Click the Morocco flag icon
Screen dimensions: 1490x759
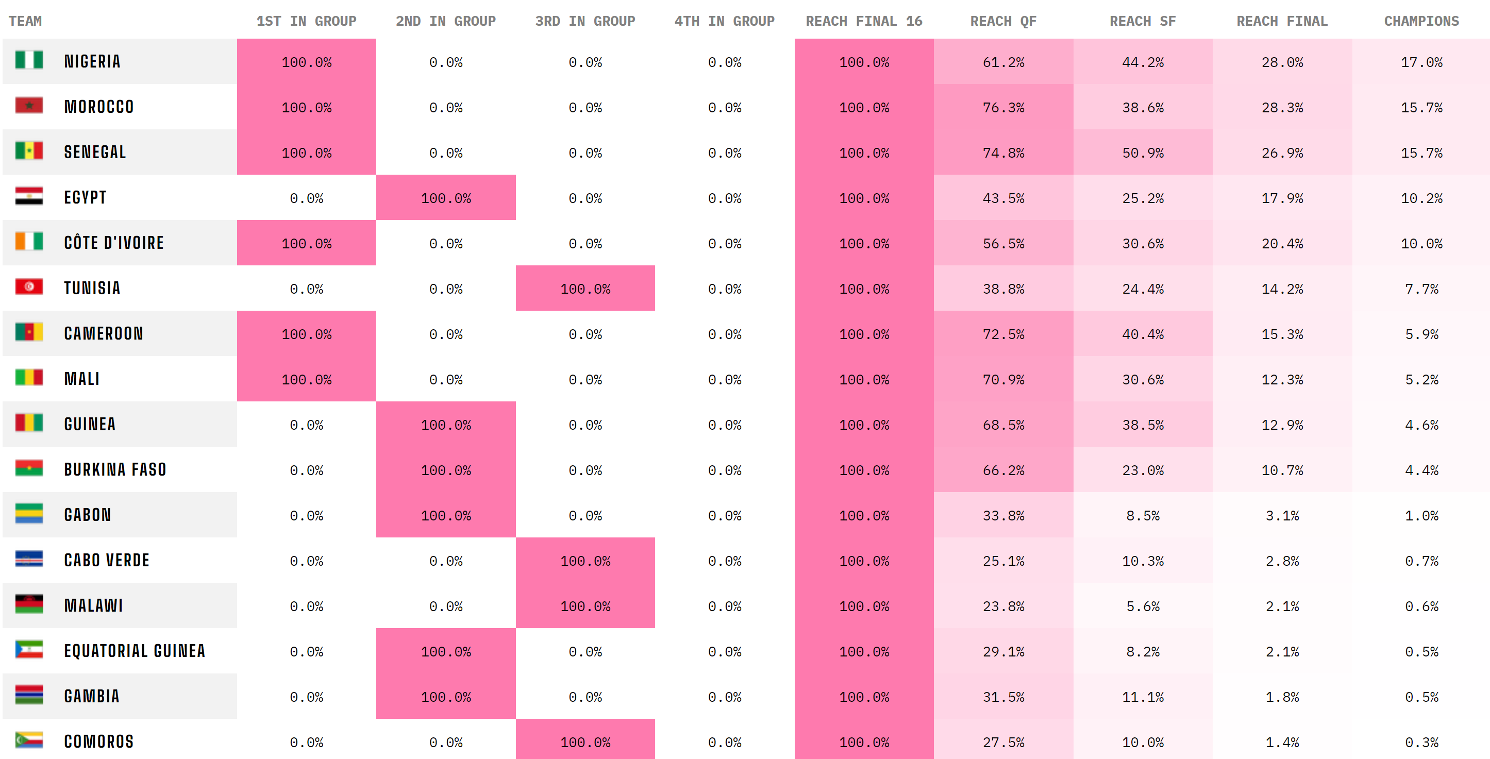[x=29, y=106]
